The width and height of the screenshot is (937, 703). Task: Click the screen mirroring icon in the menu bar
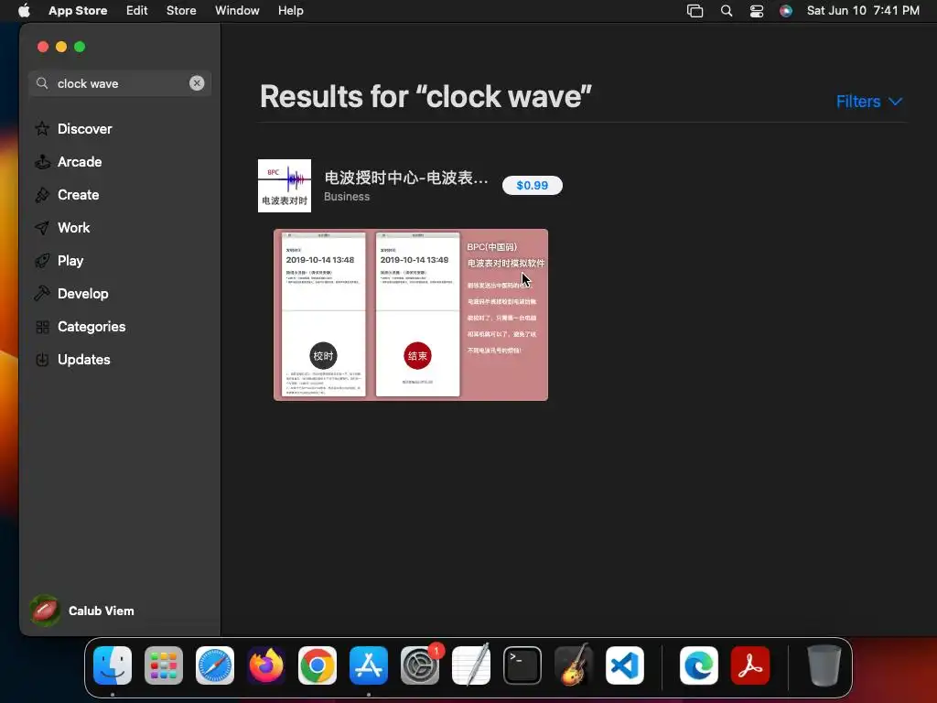[695, 11]
